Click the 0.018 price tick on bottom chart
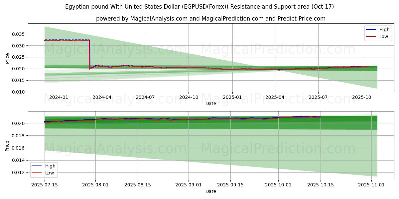 point(19,136)
